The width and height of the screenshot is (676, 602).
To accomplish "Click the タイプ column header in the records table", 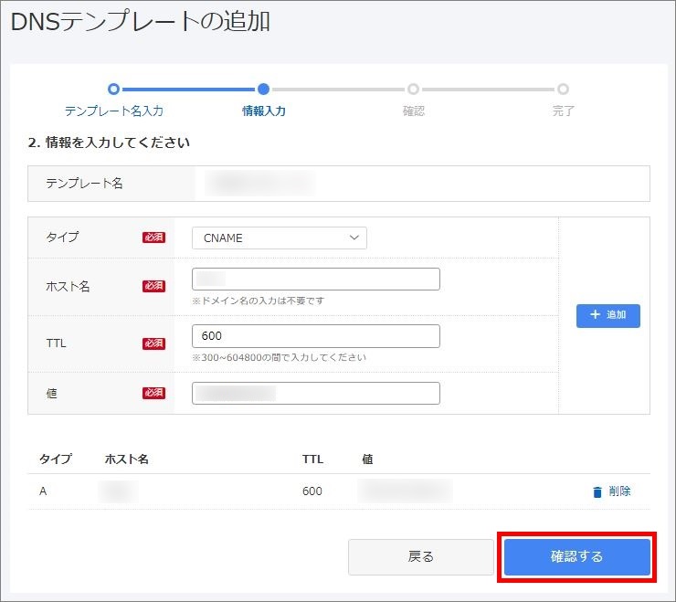I will 56,459.
